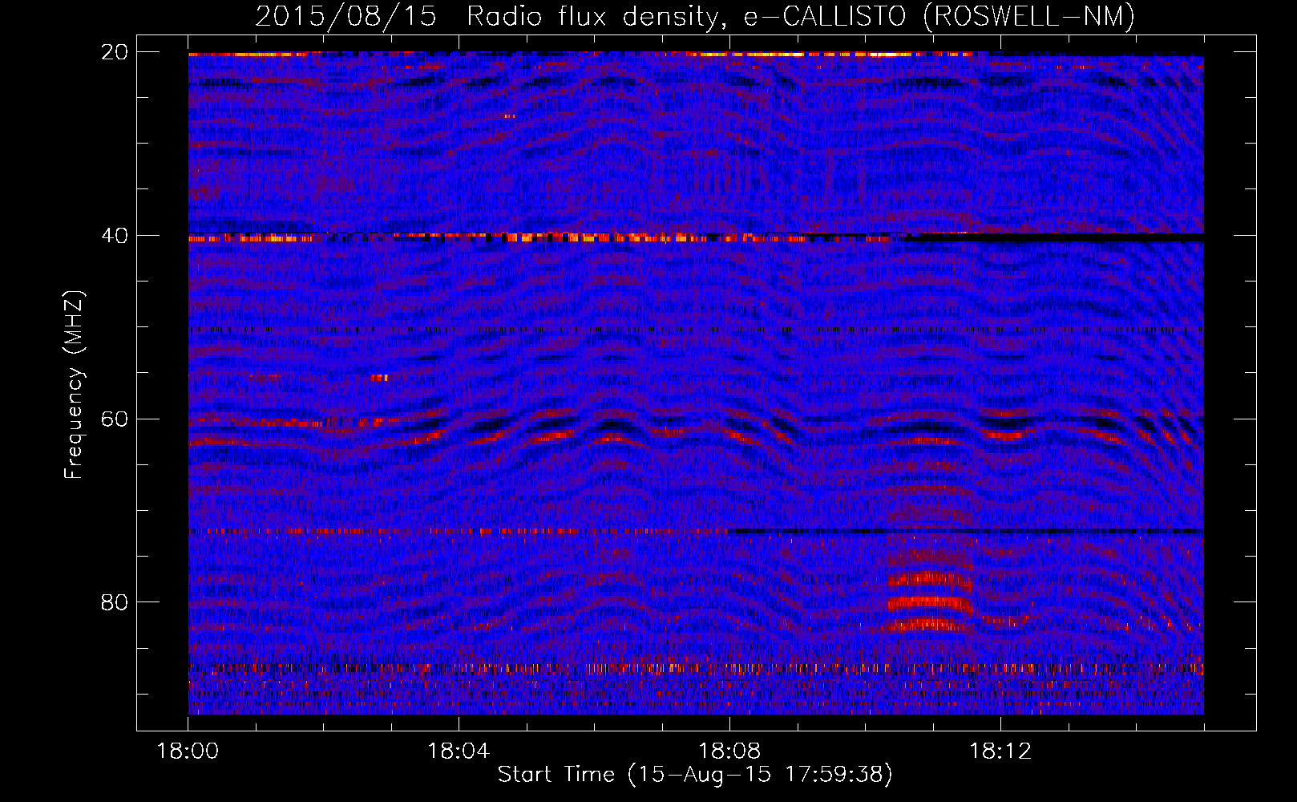Click the '18:12' time tick label
This screenshot has width=1297, height=802.
pos(1000,751)
